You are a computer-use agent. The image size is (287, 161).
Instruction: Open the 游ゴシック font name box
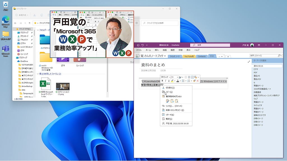(x=166, y=77)
